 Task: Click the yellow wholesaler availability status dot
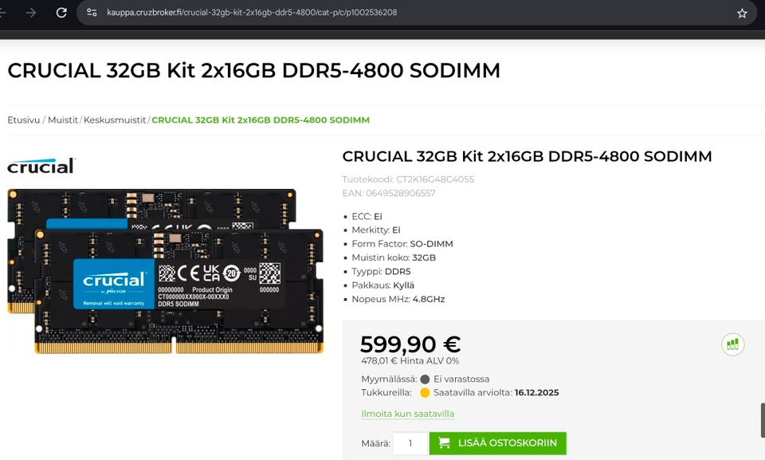click(425, 392)
